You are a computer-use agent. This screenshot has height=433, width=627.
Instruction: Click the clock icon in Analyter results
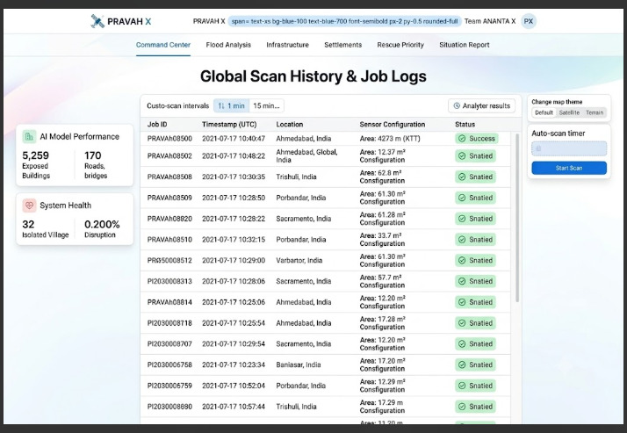[x=457, y=106]
